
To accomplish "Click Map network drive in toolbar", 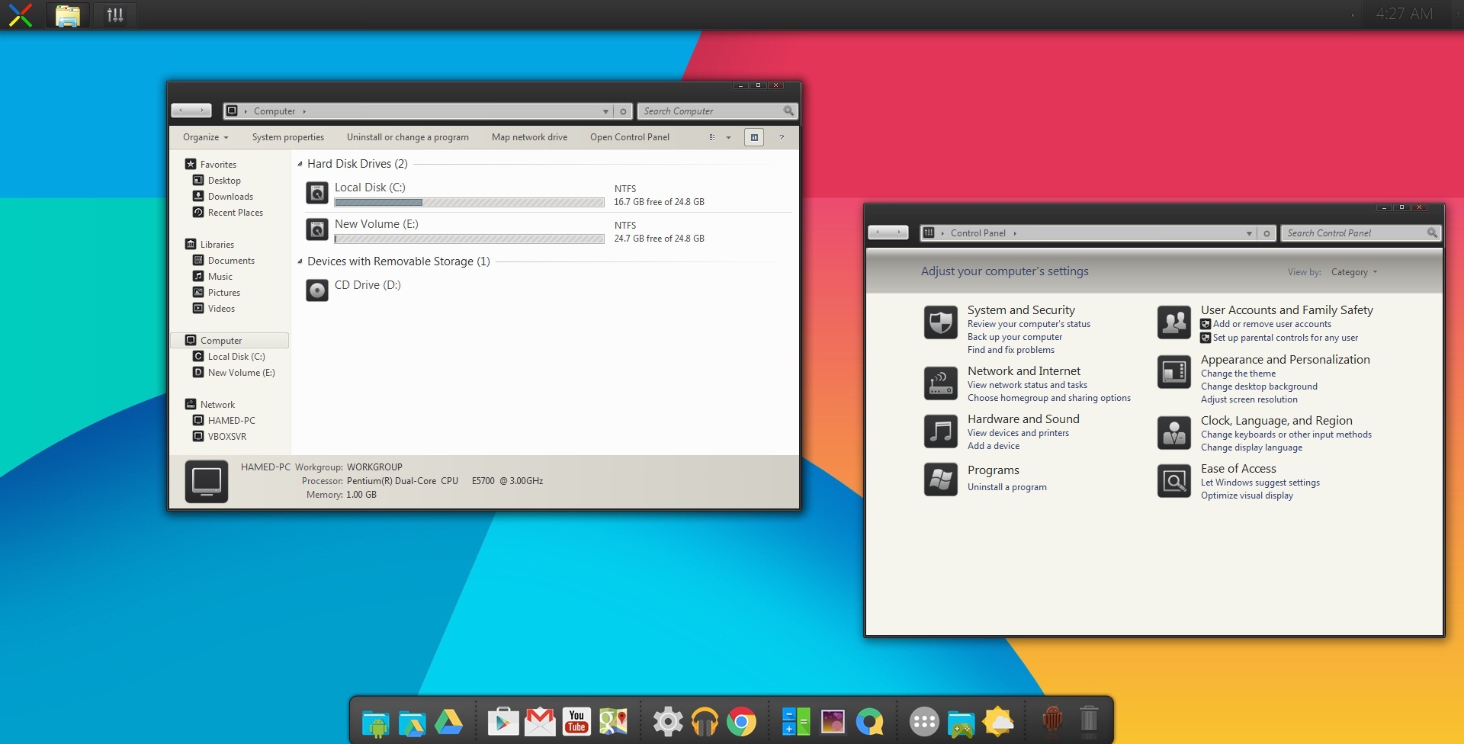I will [x=529, y=137].
